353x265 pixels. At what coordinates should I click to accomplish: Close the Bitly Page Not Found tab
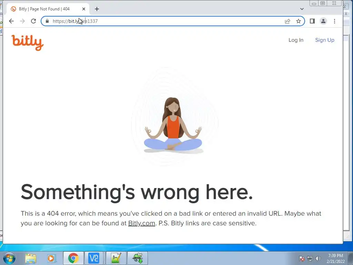coord(84,9)
